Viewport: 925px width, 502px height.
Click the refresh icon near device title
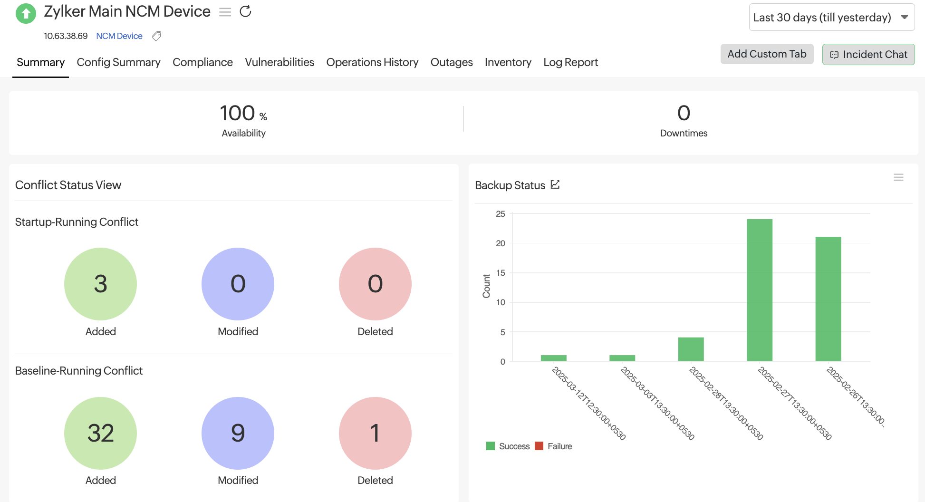[245, 11]
